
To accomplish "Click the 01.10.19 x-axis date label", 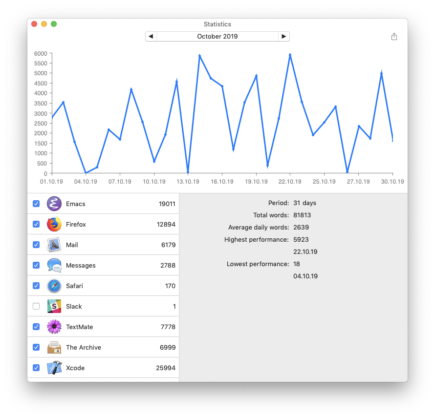I will [51, 182].
